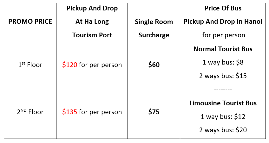Click the $60 single room surcharge
The height and width of the screenshot is (143, 269).
coord(154,65)
